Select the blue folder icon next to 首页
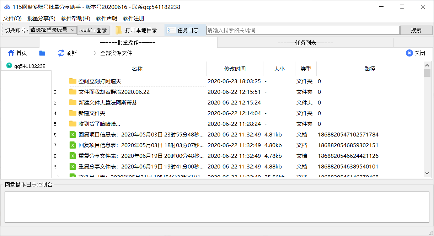434x236 pixels. (x=42, y=53)
